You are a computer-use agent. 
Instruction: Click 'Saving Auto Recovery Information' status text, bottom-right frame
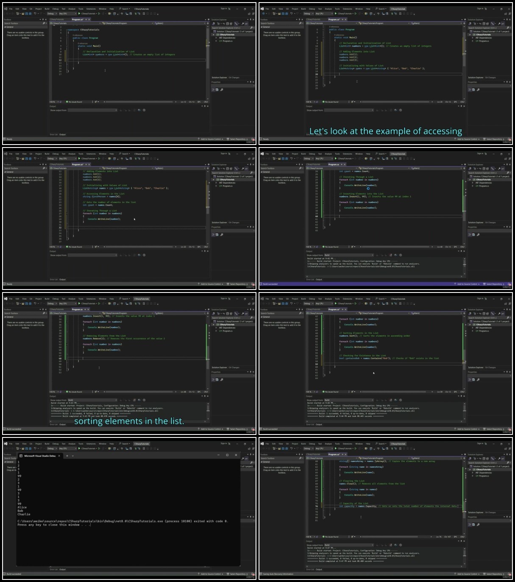[278, 574]
